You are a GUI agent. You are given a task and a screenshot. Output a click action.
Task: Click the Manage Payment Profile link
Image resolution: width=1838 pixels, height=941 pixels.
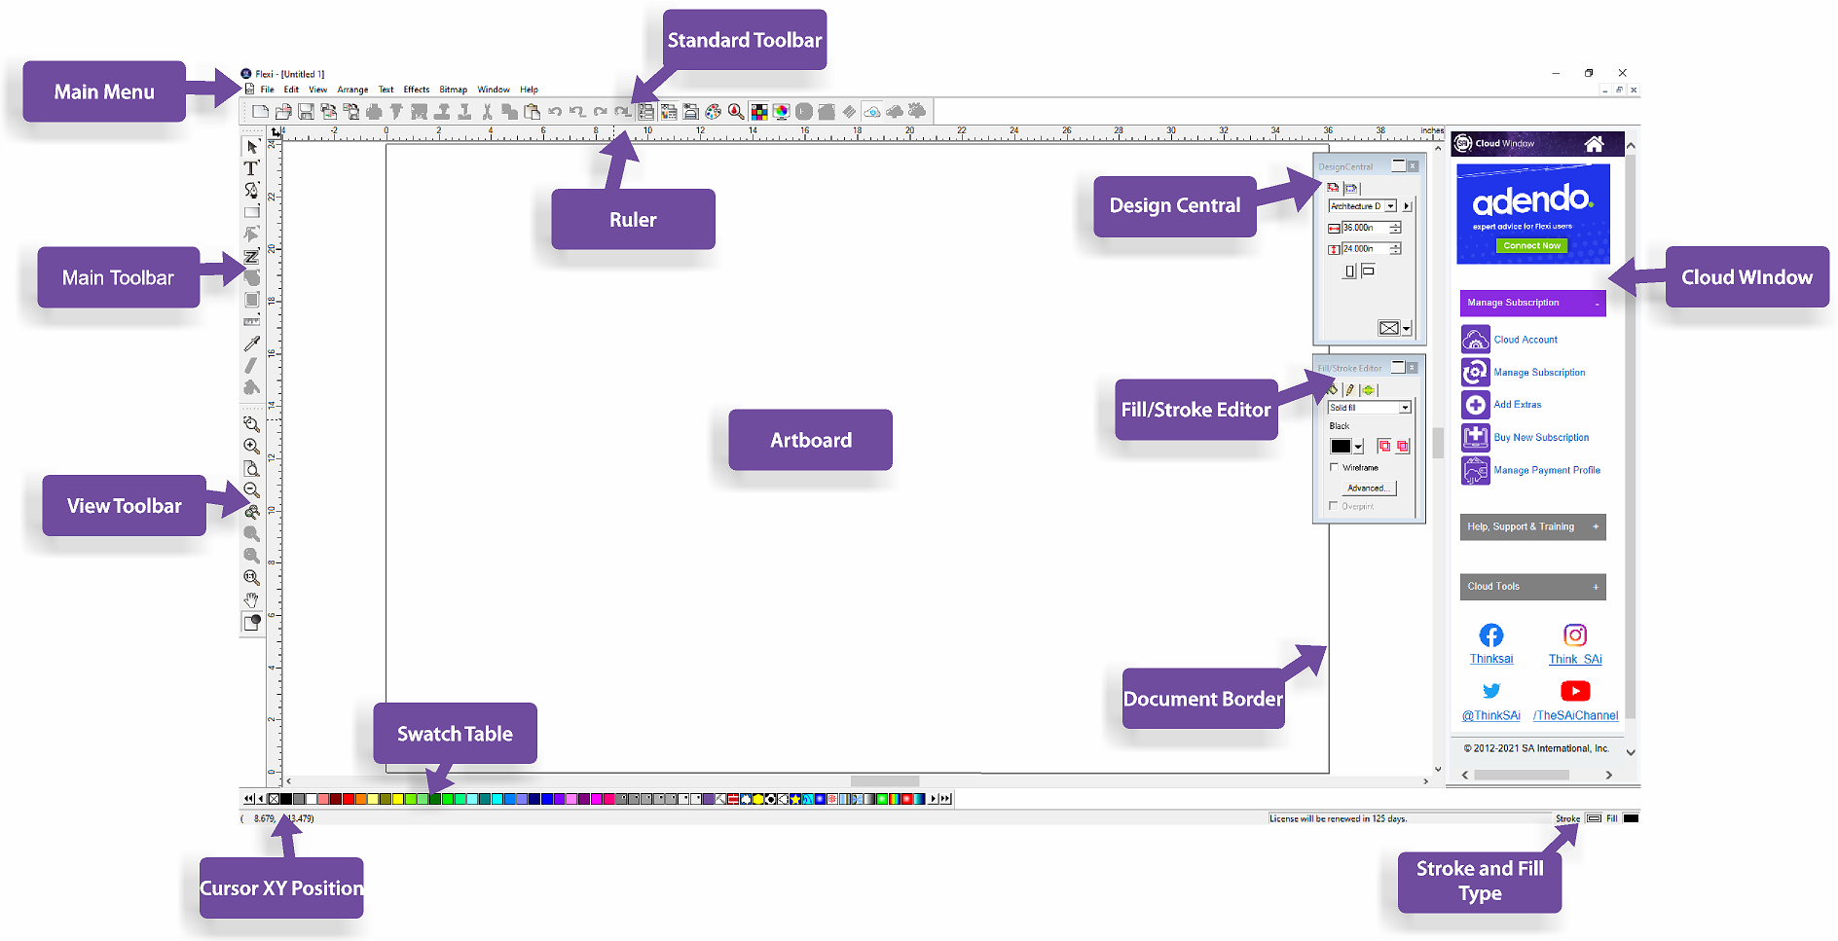point(1547,470)
